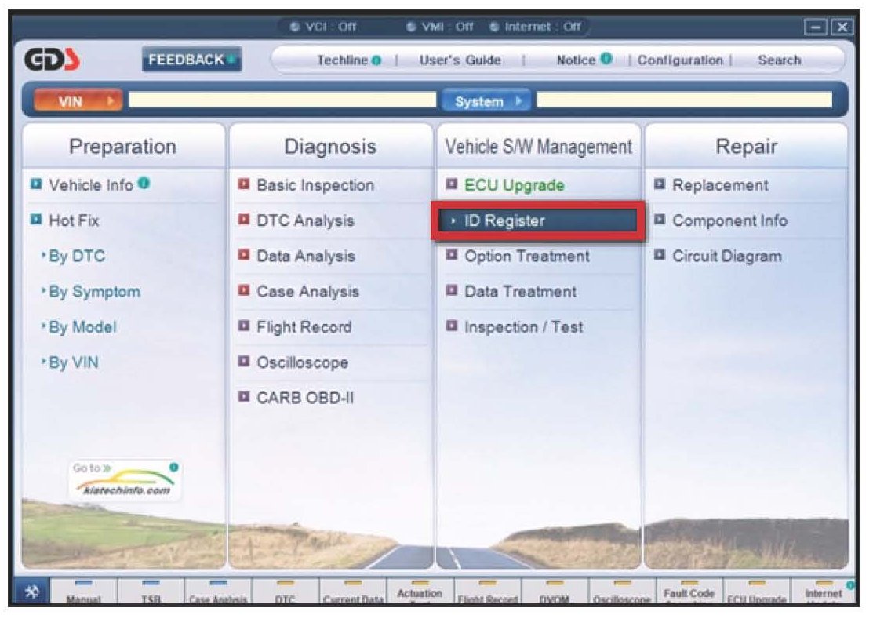Image resolution: width=873 pixels, height=619 pixels.
Task: Click the info icon next to Notice
Action: point(606,60)
